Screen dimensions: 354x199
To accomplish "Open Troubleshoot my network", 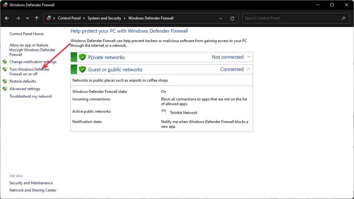I will coord(31,96).
